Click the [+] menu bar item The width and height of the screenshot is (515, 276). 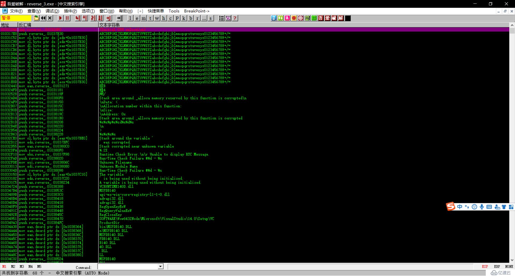(x=140, y=11)
